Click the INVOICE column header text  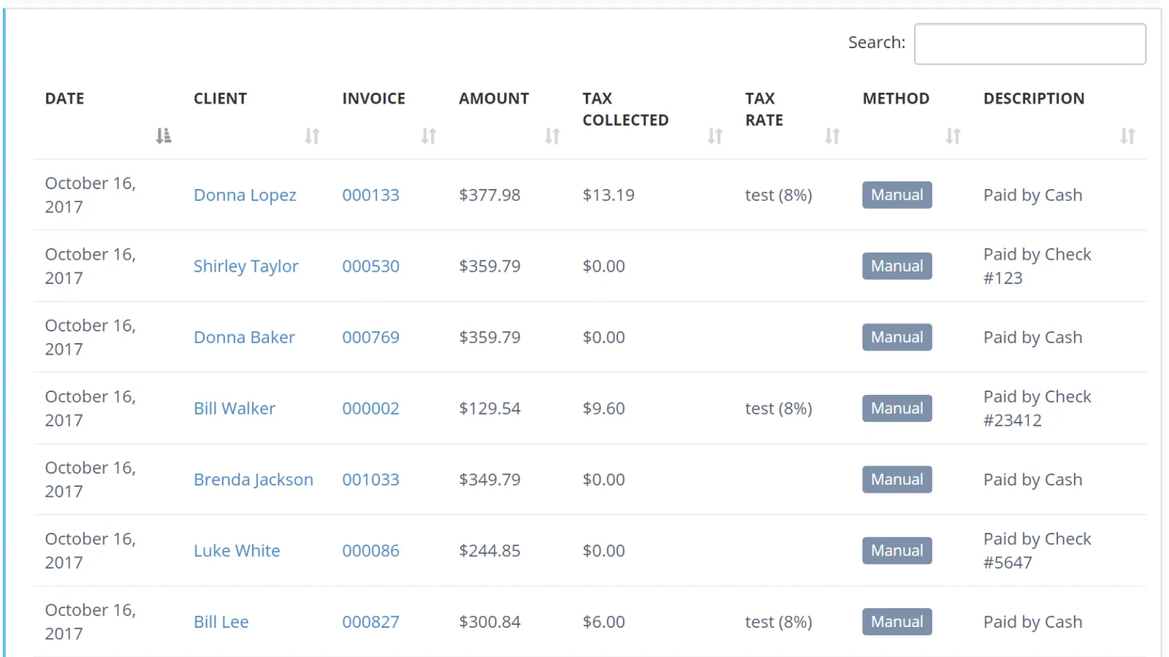pos(374,99)
